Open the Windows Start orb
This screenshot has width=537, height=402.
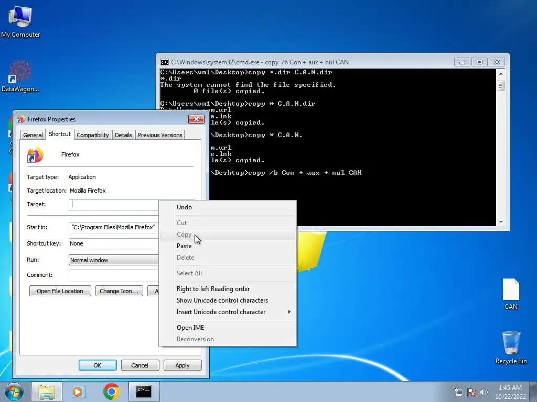coord(14,392)
